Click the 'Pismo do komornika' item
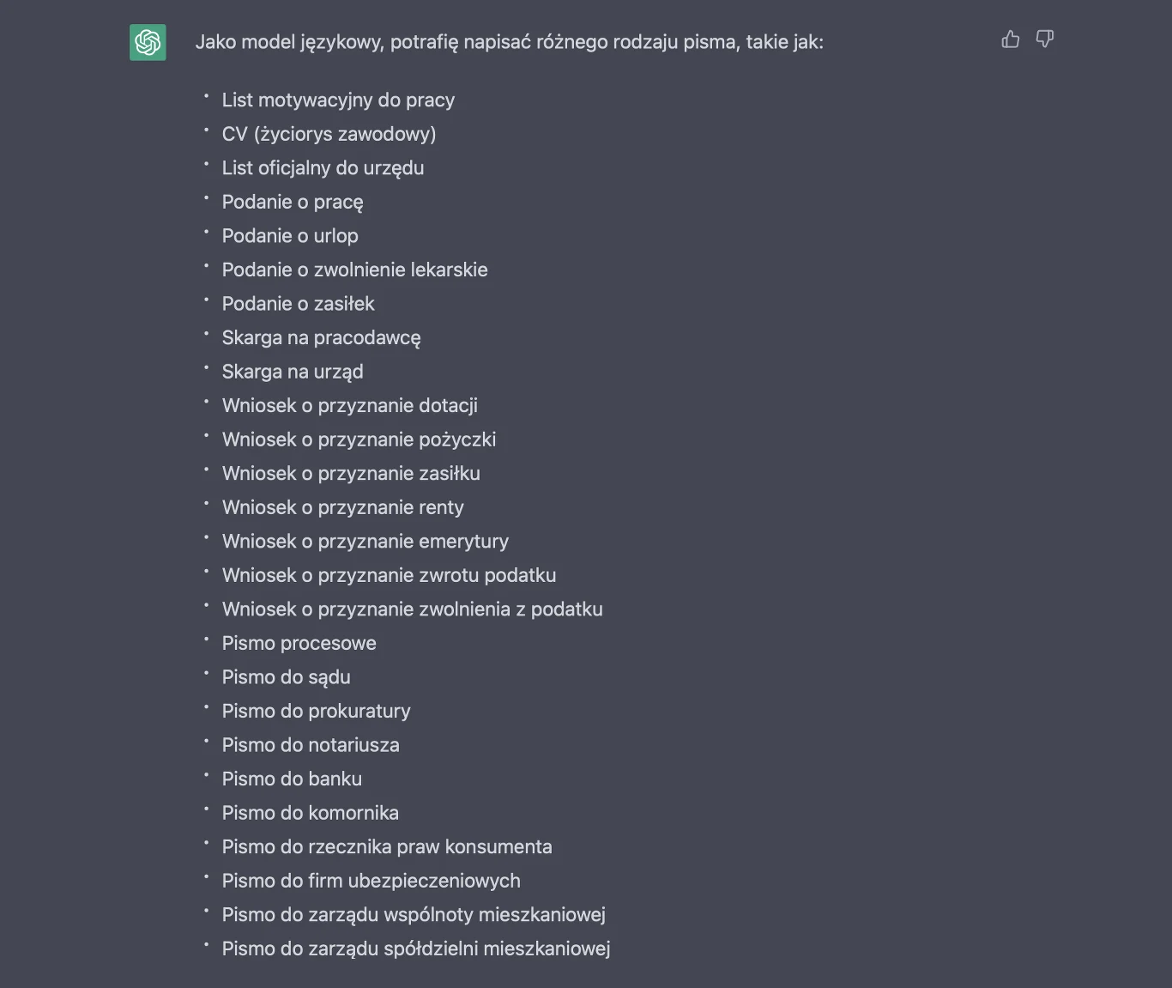The width and height of the screenshot is (1172, 988). (310, 813)
